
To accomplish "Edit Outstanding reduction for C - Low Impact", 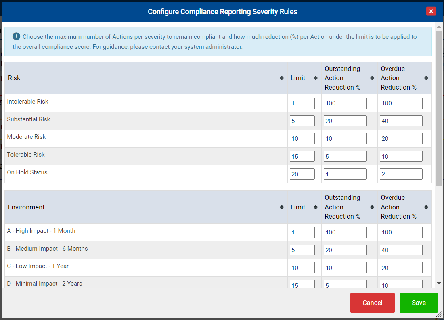I will pyautogui.click(x=345, y=268).
